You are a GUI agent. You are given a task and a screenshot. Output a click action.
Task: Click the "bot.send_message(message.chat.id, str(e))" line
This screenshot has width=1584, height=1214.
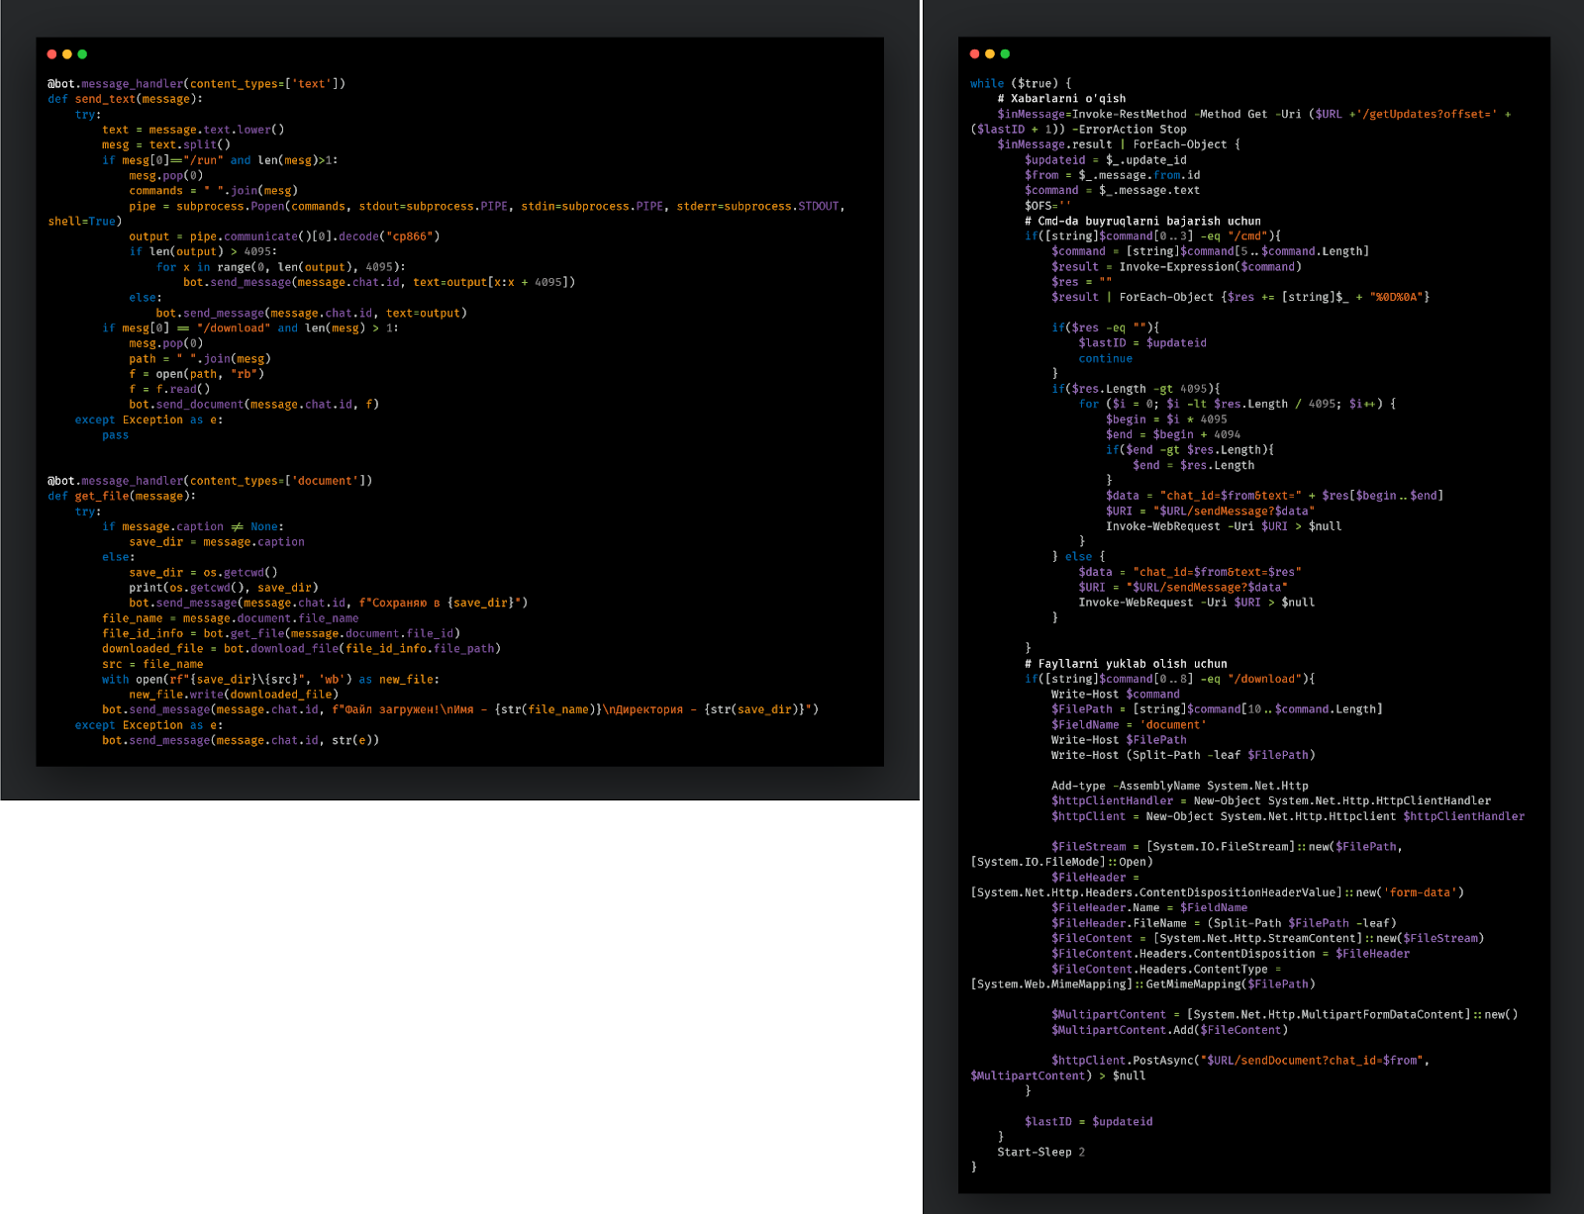(x=241, y=740)
